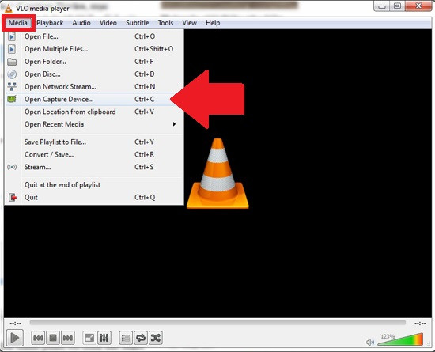Open the Help menu

[213, 23]
